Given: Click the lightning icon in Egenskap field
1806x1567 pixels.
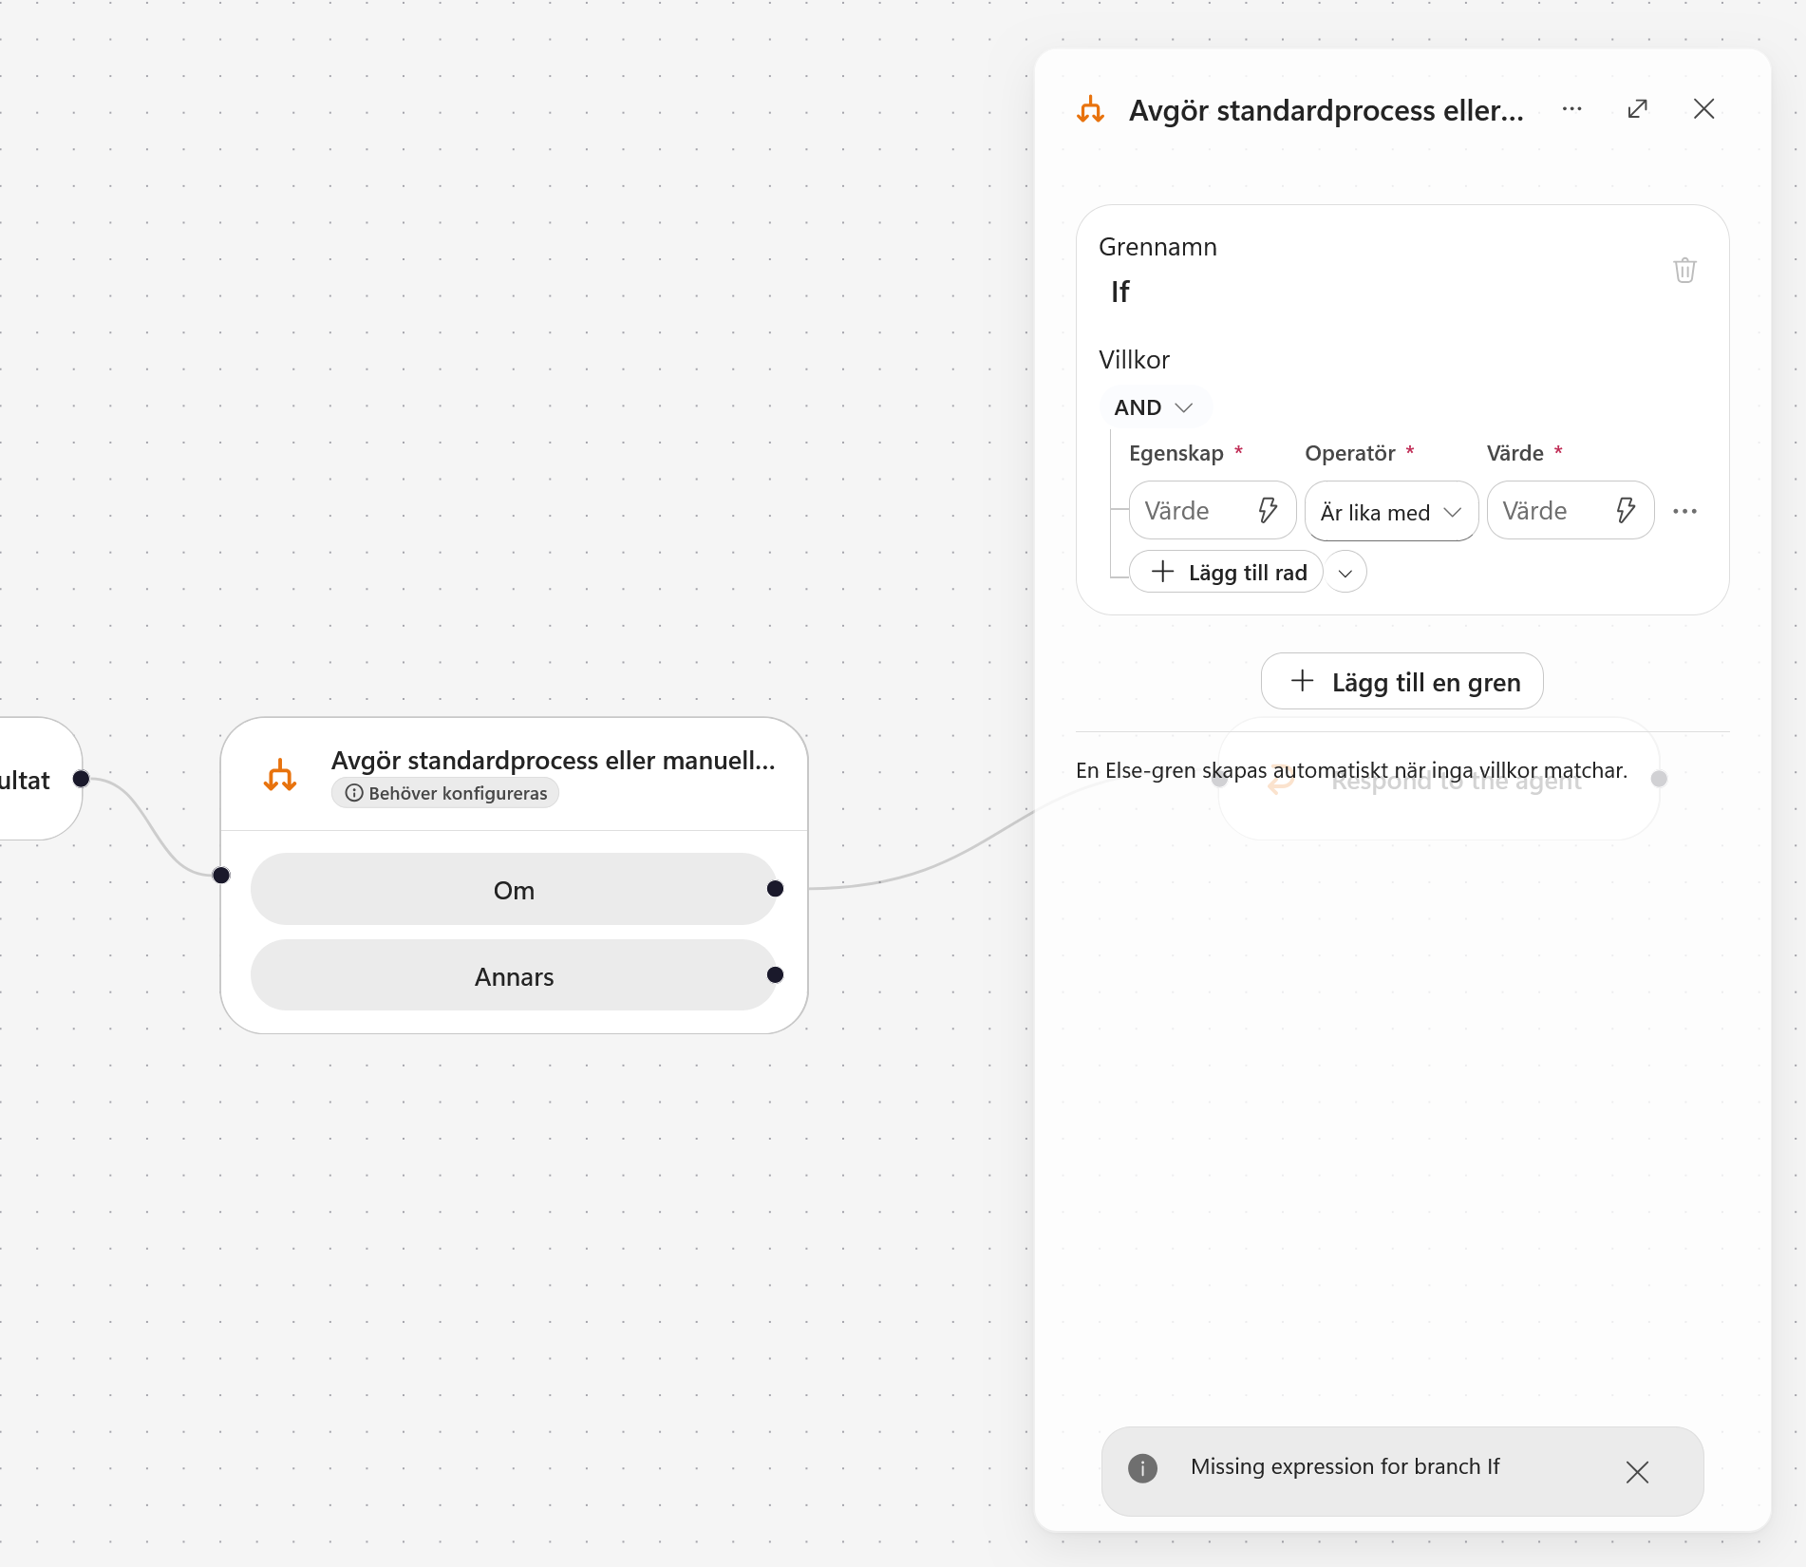Looking at the screenshot, I should point(1268,511).
